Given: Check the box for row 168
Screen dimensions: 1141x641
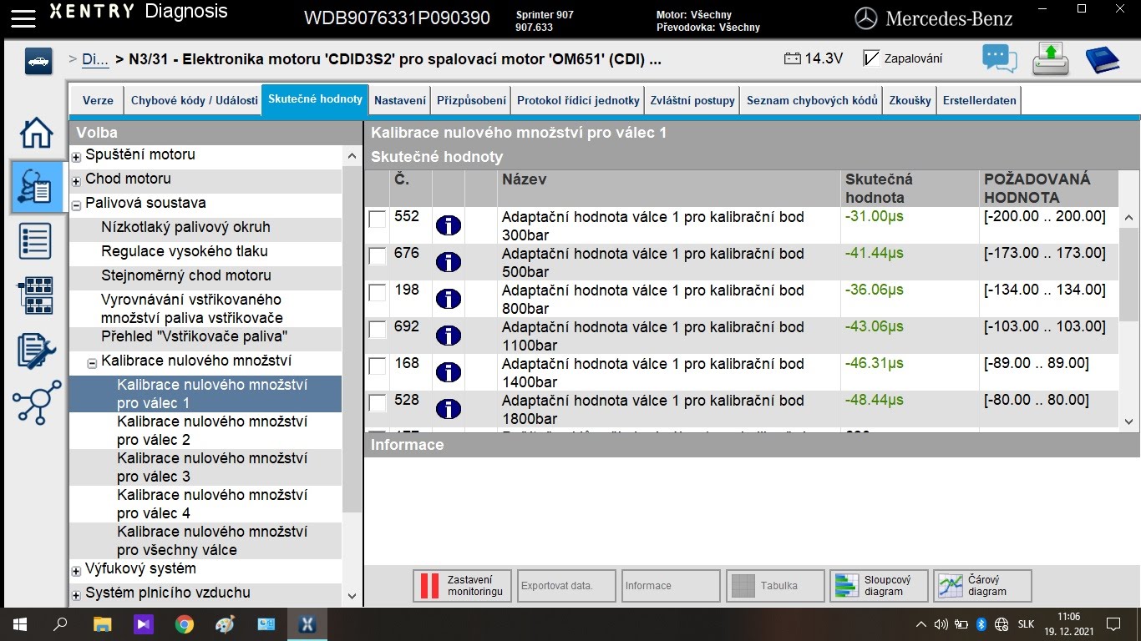Looking at the screenshot, I should point(378,366).
